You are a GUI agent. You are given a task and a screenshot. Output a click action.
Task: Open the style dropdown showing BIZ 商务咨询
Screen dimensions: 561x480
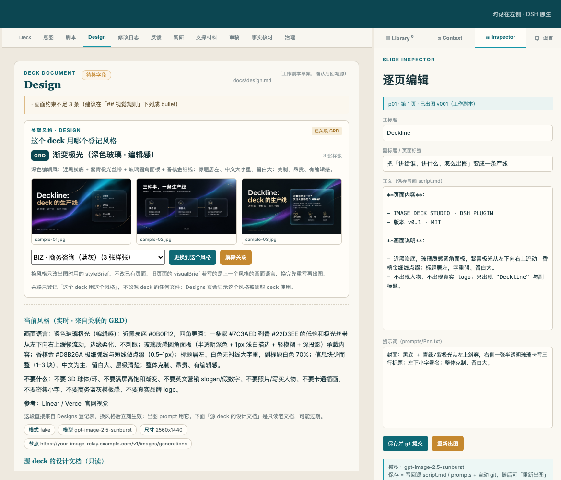pyautogui.click(x=98, y=257)
